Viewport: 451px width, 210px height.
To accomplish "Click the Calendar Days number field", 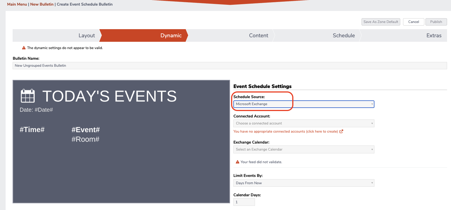I will click(244, 202).
